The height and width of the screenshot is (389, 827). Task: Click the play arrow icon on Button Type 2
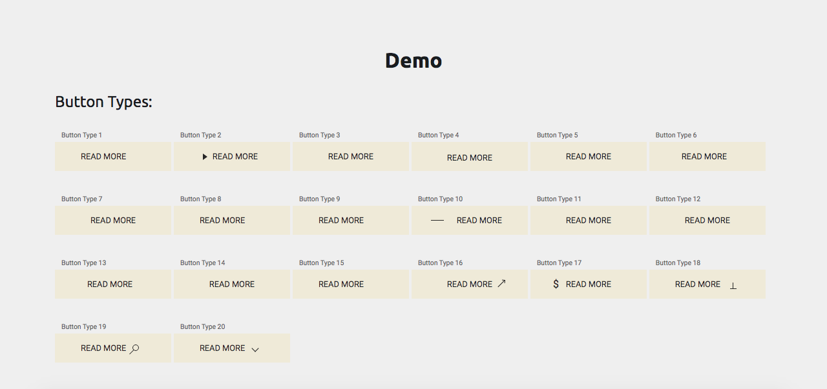point(205,156)
